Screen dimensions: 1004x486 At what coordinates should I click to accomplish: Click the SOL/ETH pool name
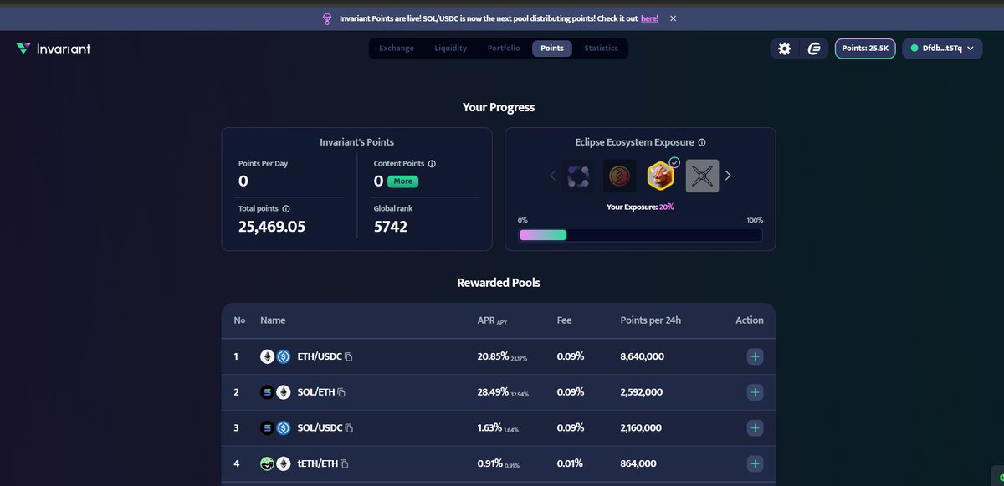point(316,392)
